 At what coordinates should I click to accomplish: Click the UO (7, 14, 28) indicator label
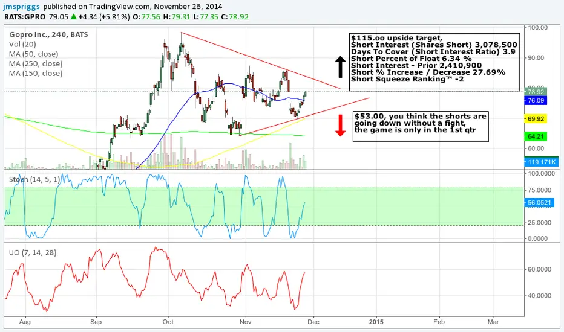click(33, 252)
